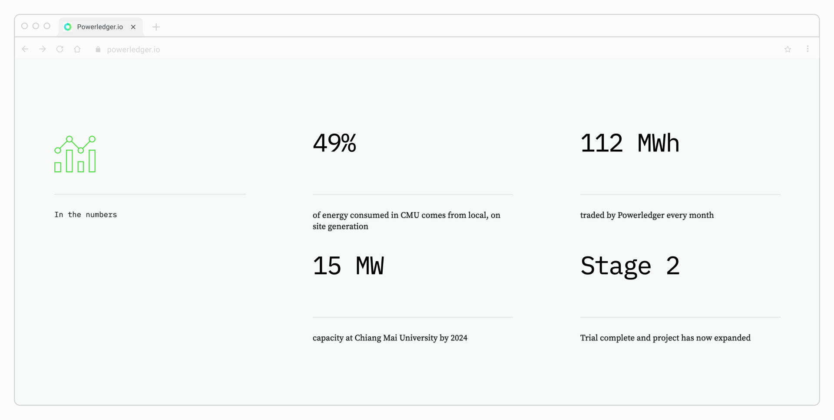Screen dimensions: 834x420
Task: Click the reload page icon
Action: pyautogui.click(x=60, y=49)
